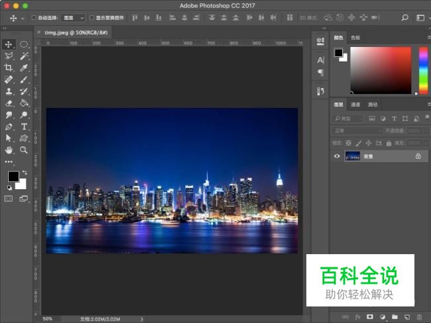Open the 图层 auto-select target dropdown
Image resolution: width=431 pixels, height=323 pixels.
73,18
